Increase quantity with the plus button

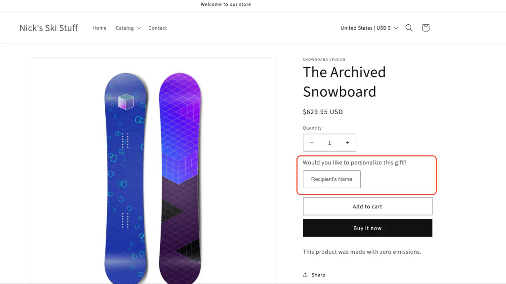[x=347, y=143]
